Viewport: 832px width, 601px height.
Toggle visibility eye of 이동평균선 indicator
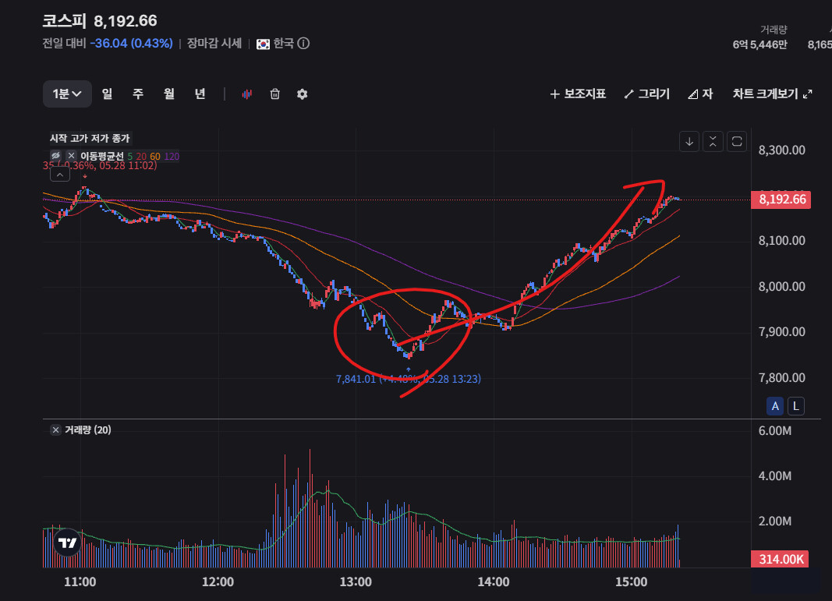coord(55,155)
